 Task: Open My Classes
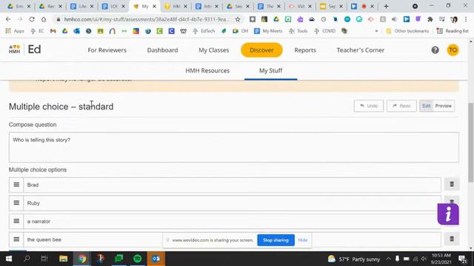214,50
